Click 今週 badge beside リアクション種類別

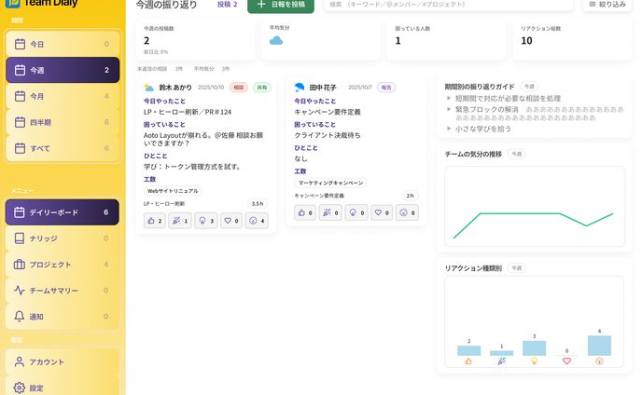point(517,267)
